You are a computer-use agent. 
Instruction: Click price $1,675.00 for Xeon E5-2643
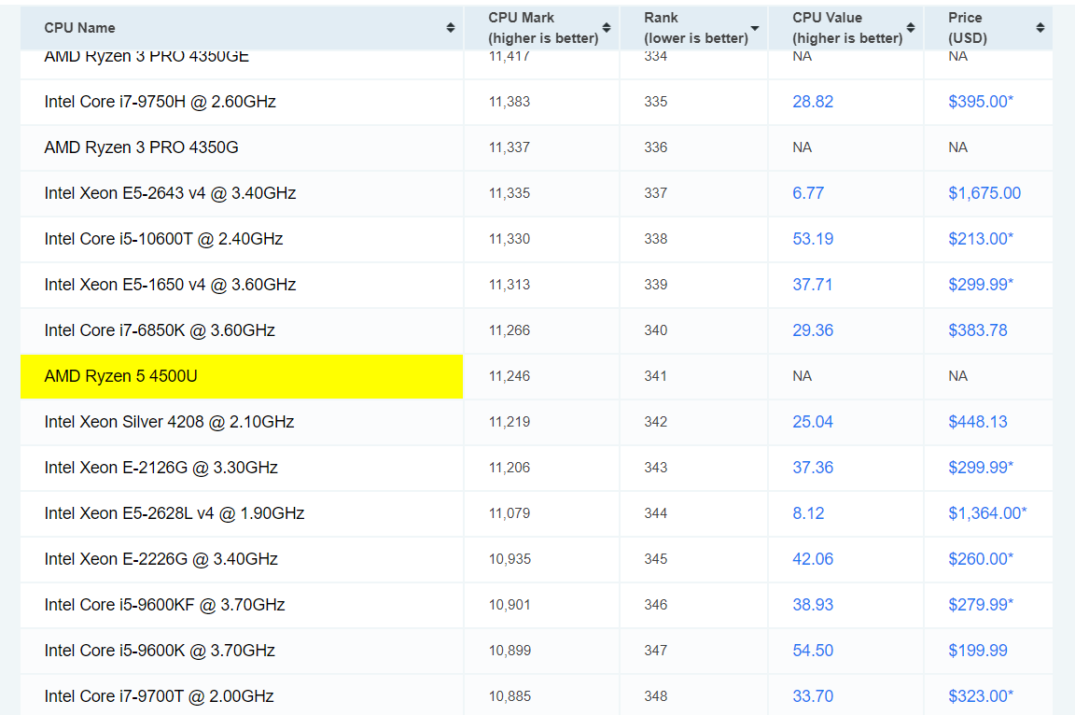point(984,193)
